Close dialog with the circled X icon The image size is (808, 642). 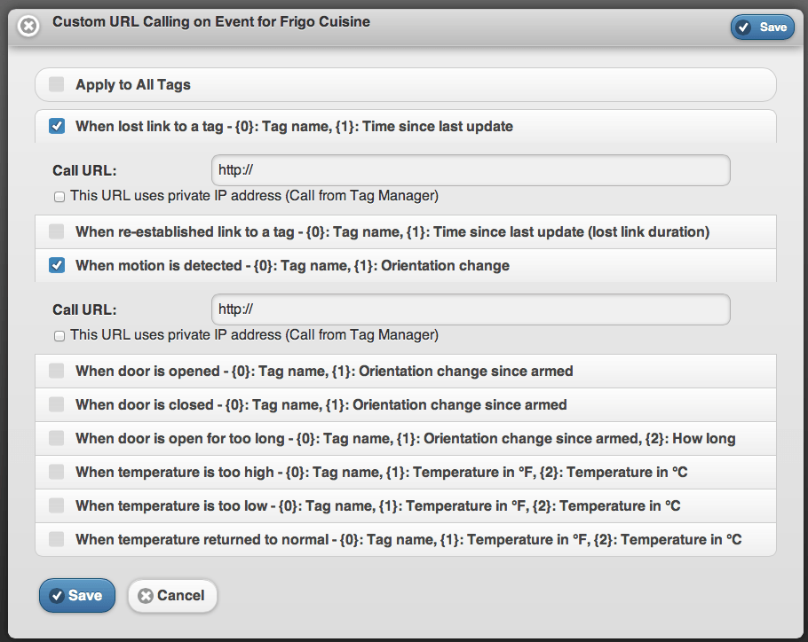(28, 26)
